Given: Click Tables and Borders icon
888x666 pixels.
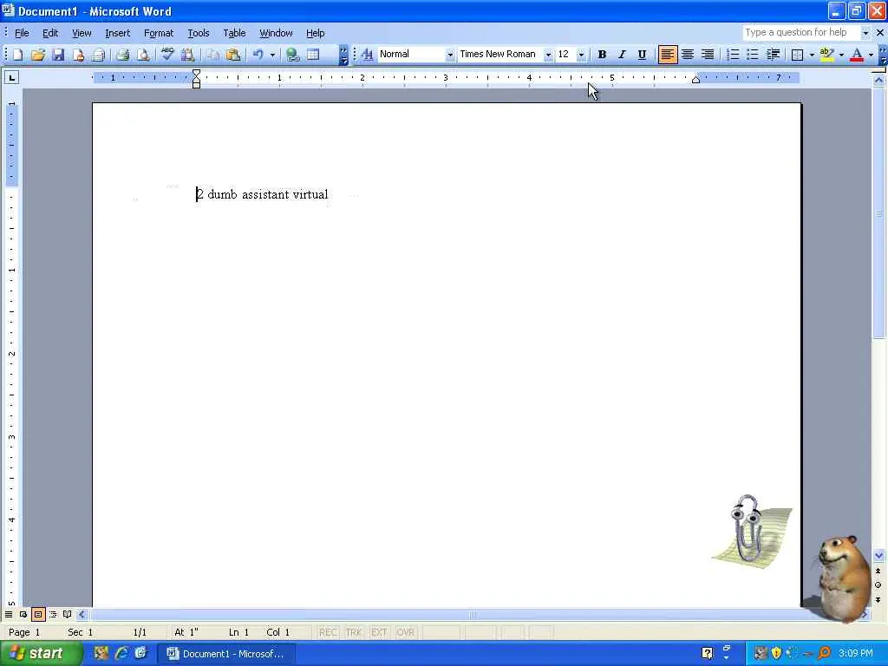Looking at the screenshot, I should coord(313,55).
